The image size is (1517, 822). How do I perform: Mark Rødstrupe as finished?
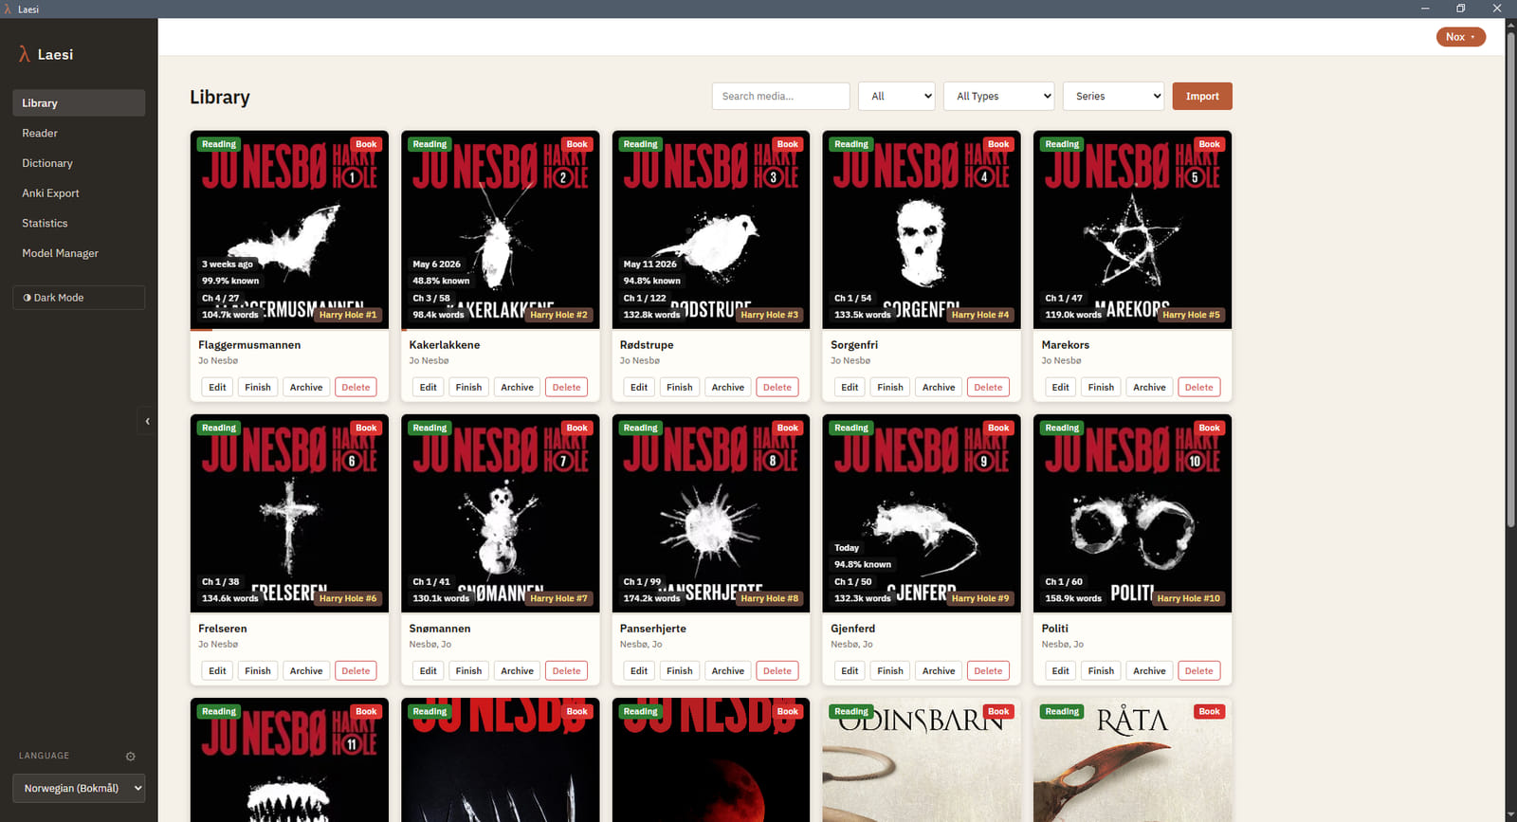[680, 387]
